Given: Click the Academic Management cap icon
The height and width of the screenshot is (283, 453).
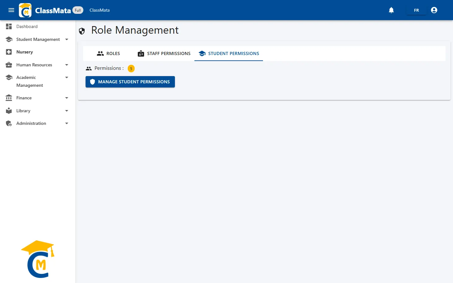Looking at the screenshot, I should tap(9, 77).
